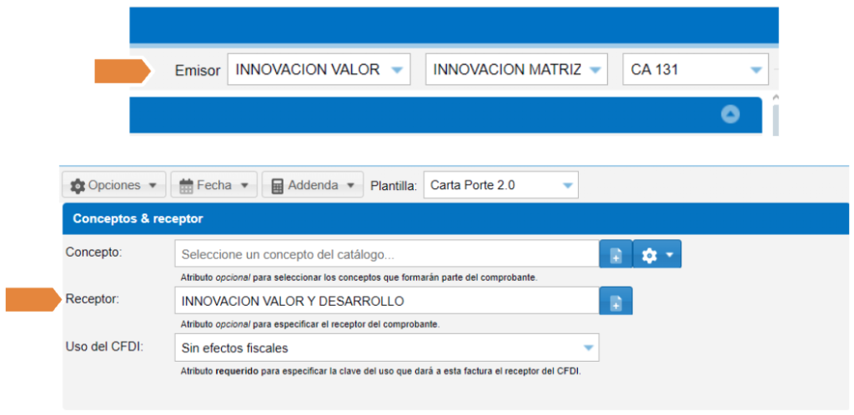This screenshot has height=415, width=854.
Task: Click the Emisor label
Action: (197, 71)
